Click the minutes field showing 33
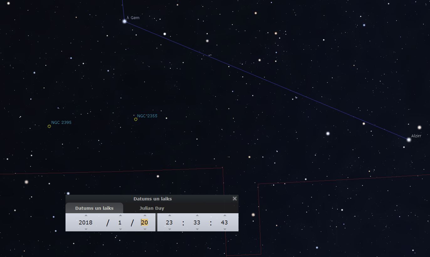 (197, 223)
